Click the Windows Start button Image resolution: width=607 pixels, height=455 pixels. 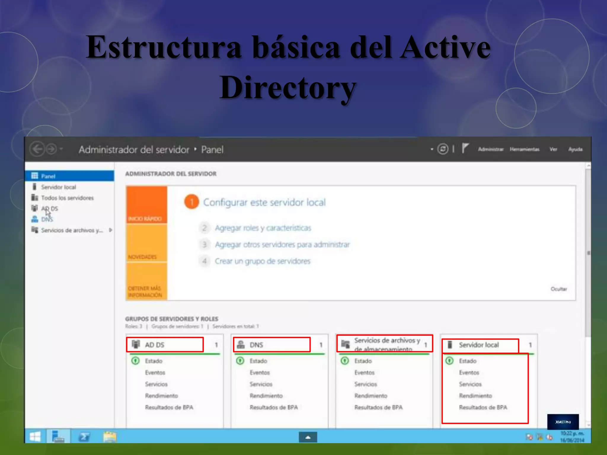(35, 436)
